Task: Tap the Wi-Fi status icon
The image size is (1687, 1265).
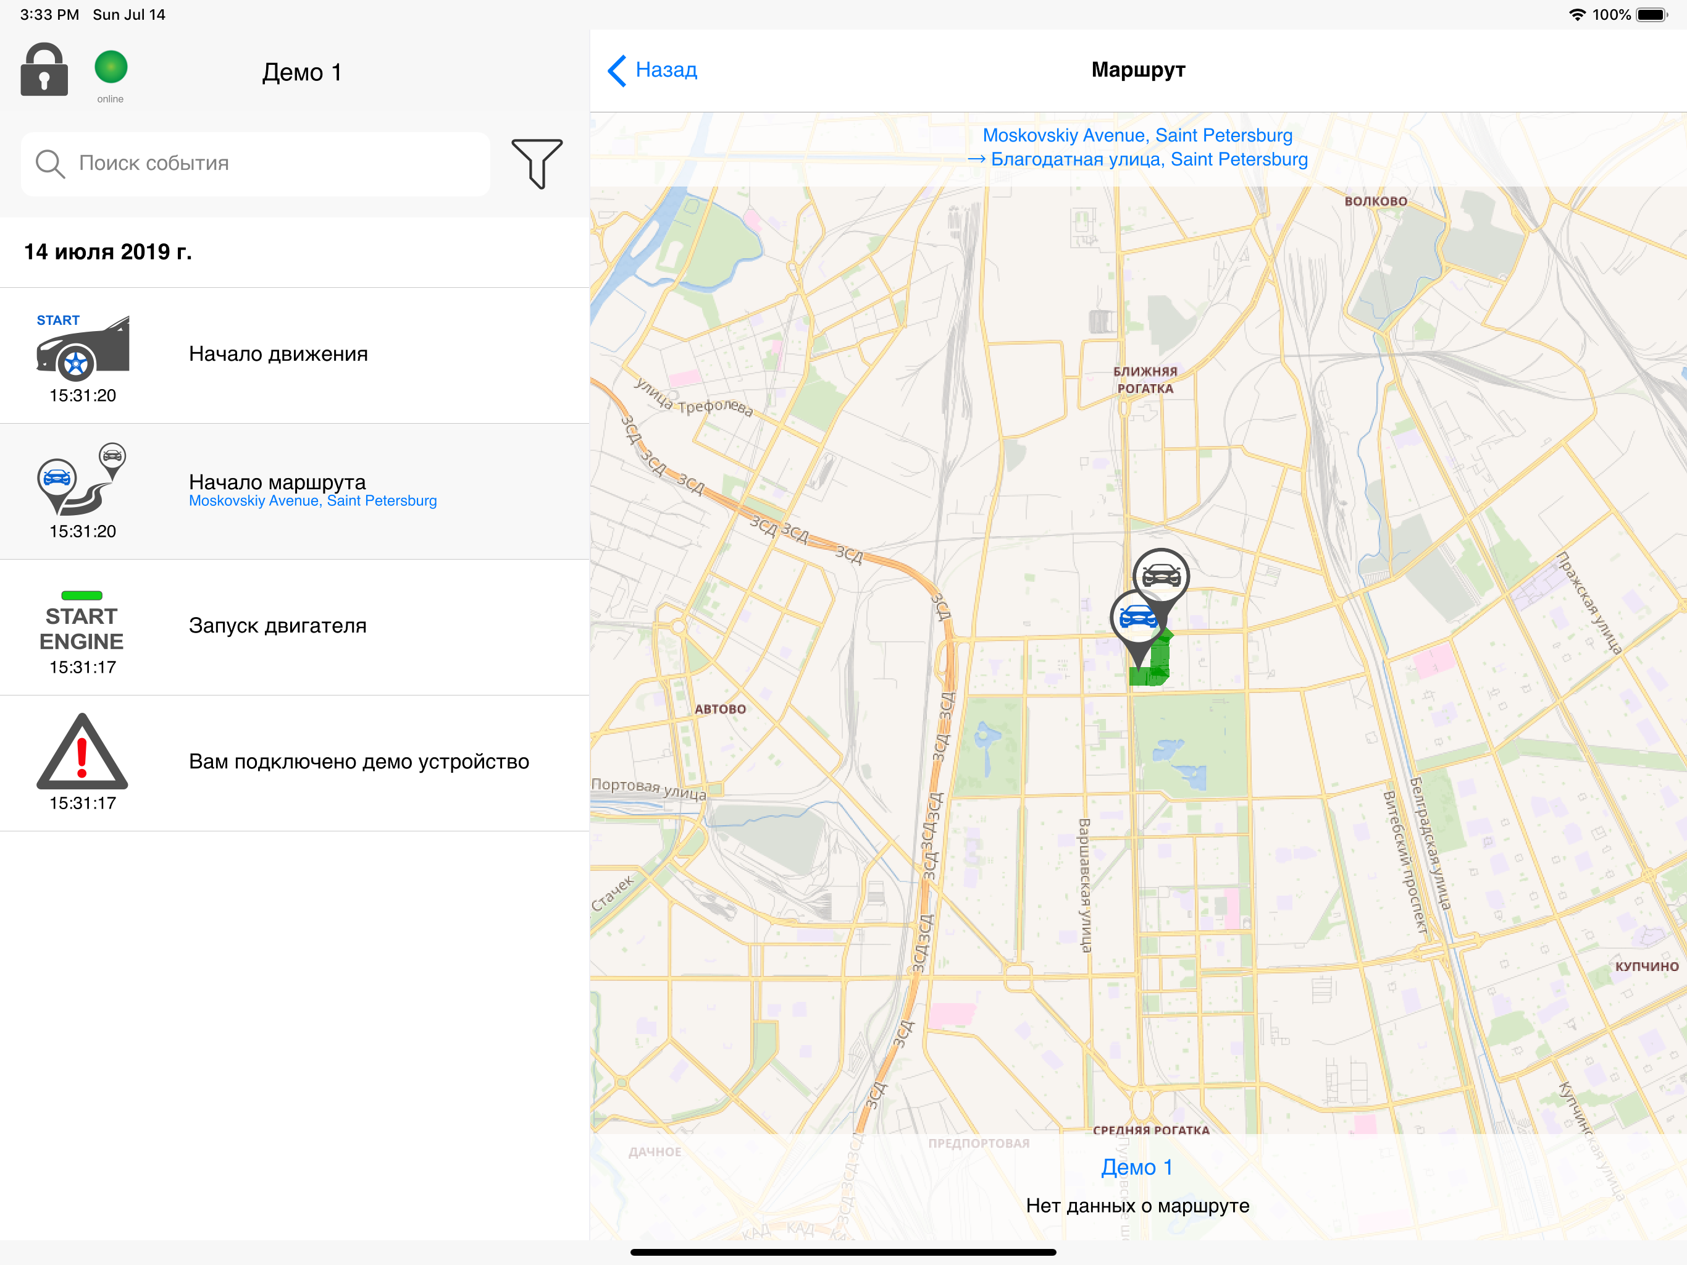Action: coord(1576,14)
